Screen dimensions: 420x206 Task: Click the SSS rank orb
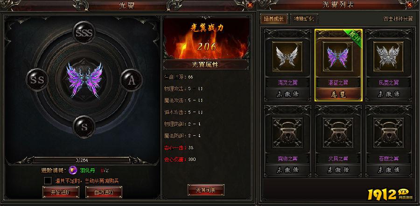[x=84, y=33]
